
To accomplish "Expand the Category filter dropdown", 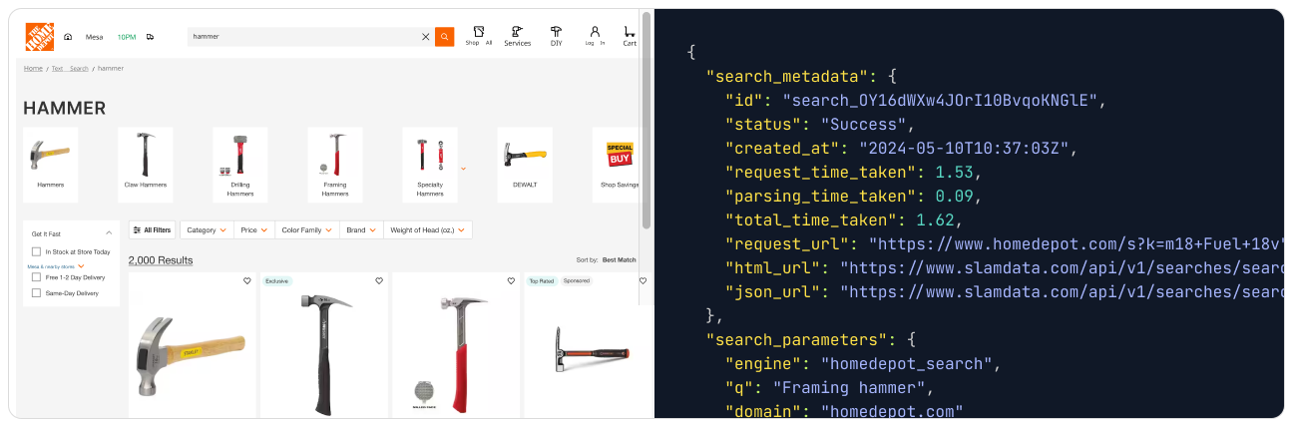I will [207, 230].
